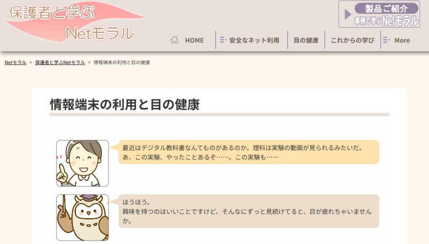
Task: Click the More menu list icon
Action: pyautogui.click(x=386, y=40)
